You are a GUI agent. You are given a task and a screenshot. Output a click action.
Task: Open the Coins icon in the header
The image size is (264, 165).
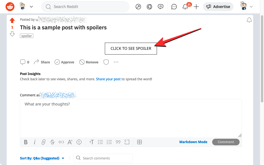pyautogui.click(x=149, y=7)
